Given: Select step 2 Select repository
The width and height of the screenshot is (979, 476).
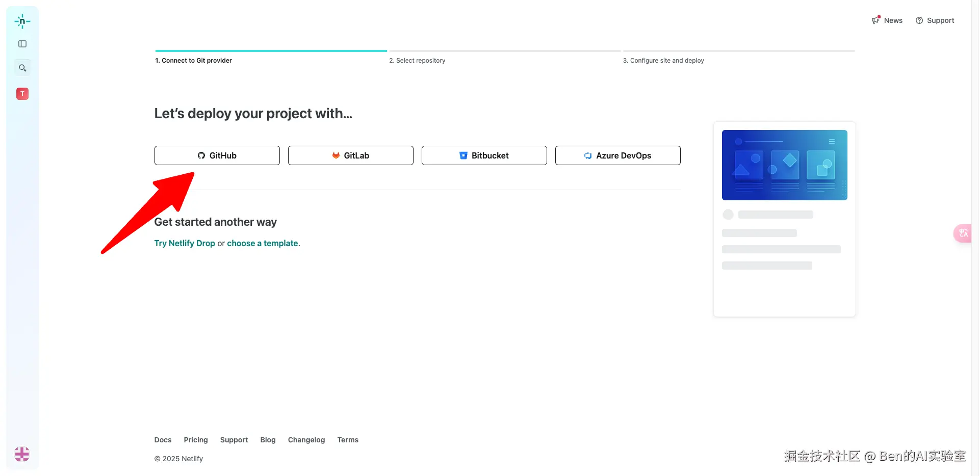Looking at the screenshot, I should [417, 60].
